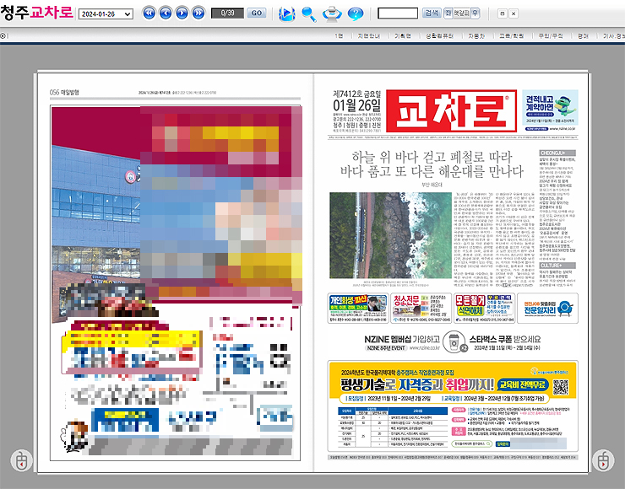The image size is (625, 489).
Task: Go to the next page (single-right arrow)
Action: [182, 13]
